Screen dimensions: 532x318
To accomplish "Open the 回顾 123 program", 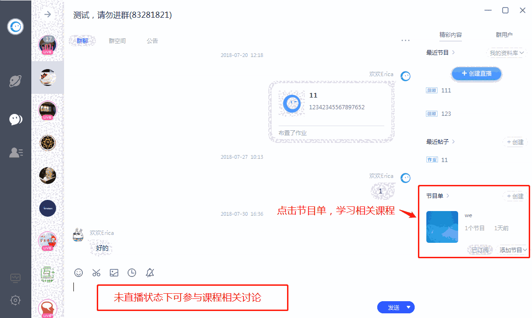I will [439, 114].
